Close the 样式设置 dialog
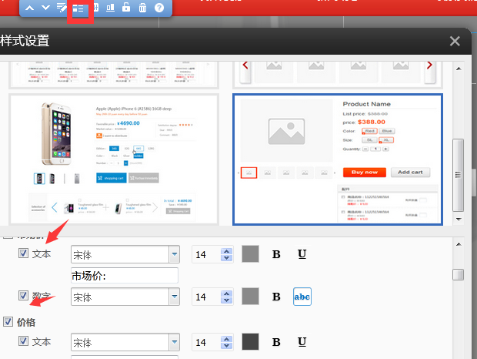Screen dimensions: 477x359 [x=455, y=42]
